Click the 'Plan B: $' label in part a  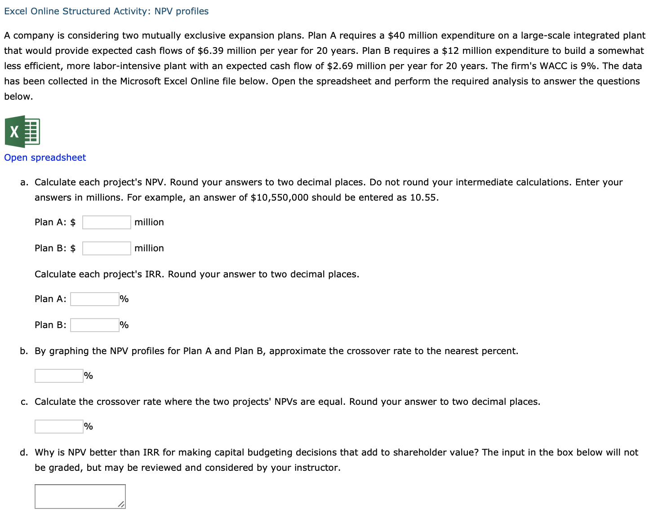click(x=54, y=248)
